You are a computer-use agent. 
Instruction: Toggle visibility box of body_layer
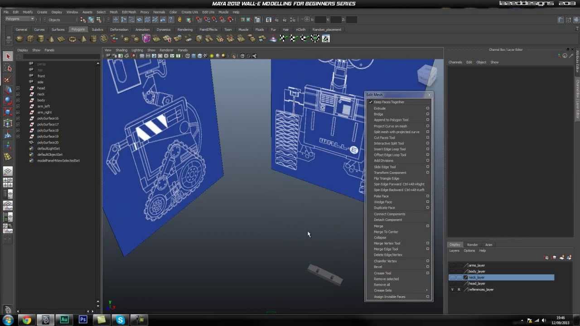(452, 271)
